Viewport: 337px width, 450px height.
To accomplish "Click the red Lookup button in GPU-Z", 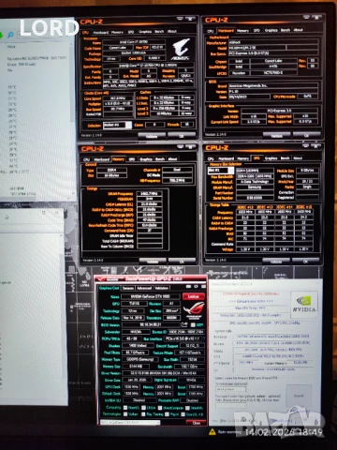I will (194, 296).
